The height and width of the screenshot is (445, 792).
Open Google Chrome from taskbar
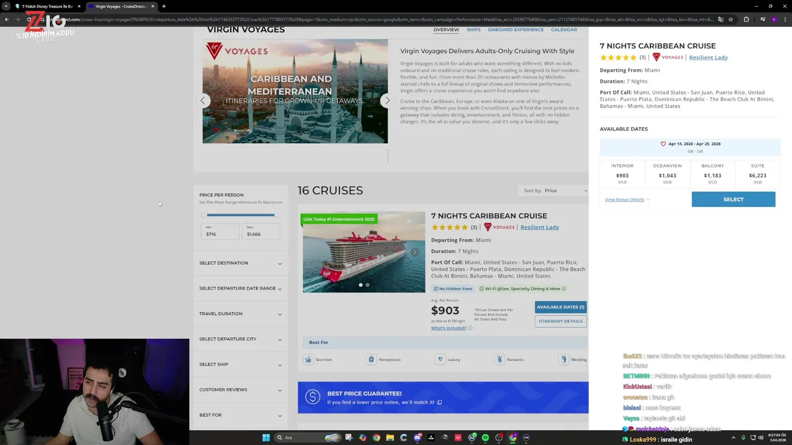click(x=376, y=438)
